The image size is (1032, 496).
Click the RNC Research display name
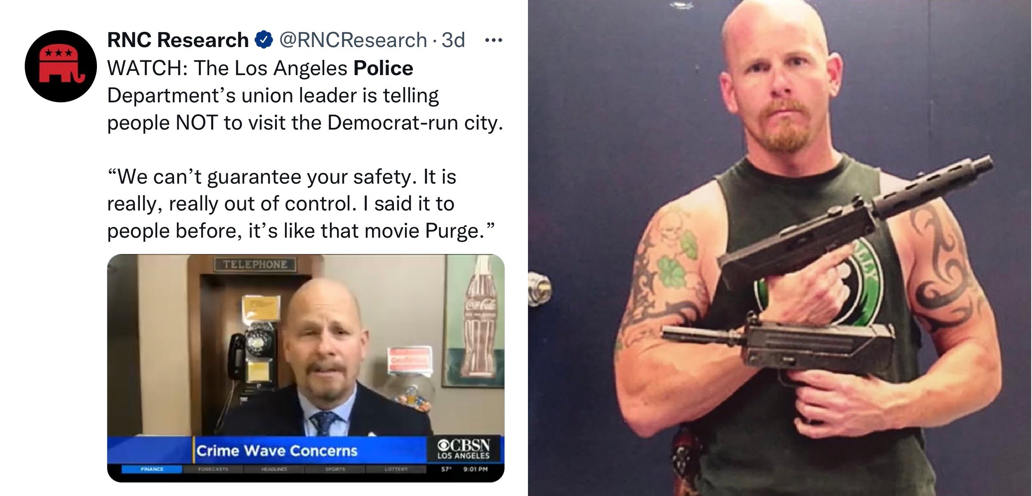coord(178,40)
